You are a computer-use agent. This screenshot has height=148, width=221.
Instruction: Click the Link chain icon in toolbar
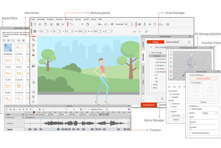coord(105,24)
